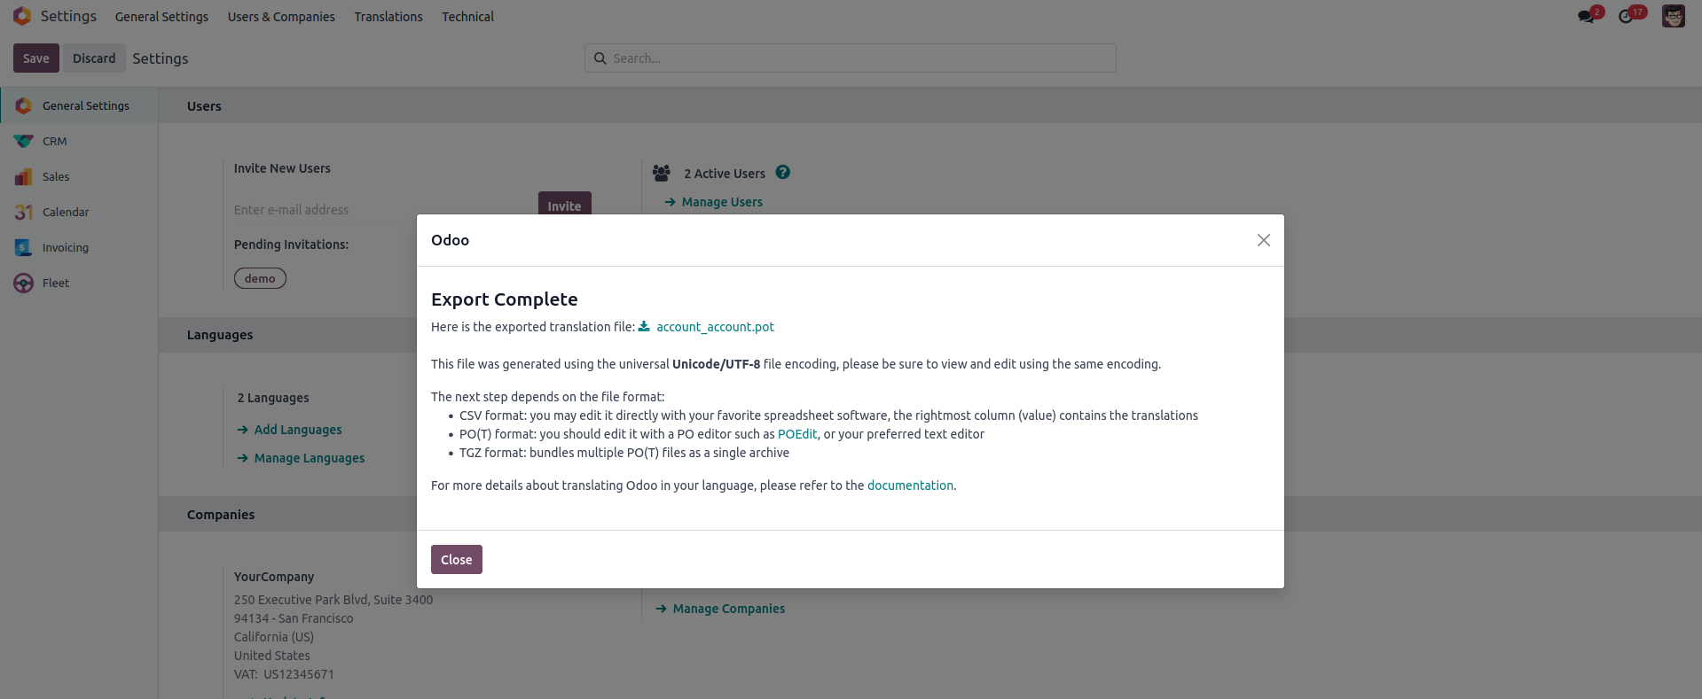The height and width of the screenshot is (699, 1702).
Task: Open the activities clock icon
Action: 1626,16
